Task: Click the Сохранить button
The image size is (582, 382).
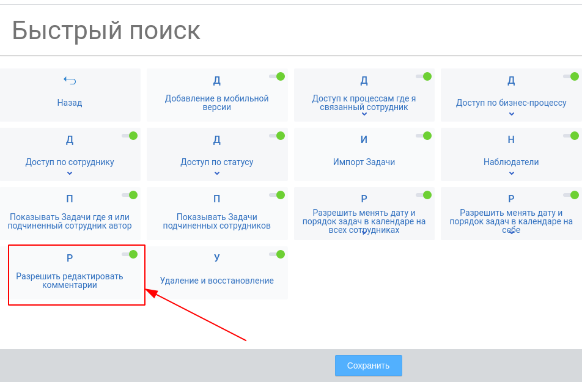Action: pyautogui.click(x=368, y=365)
